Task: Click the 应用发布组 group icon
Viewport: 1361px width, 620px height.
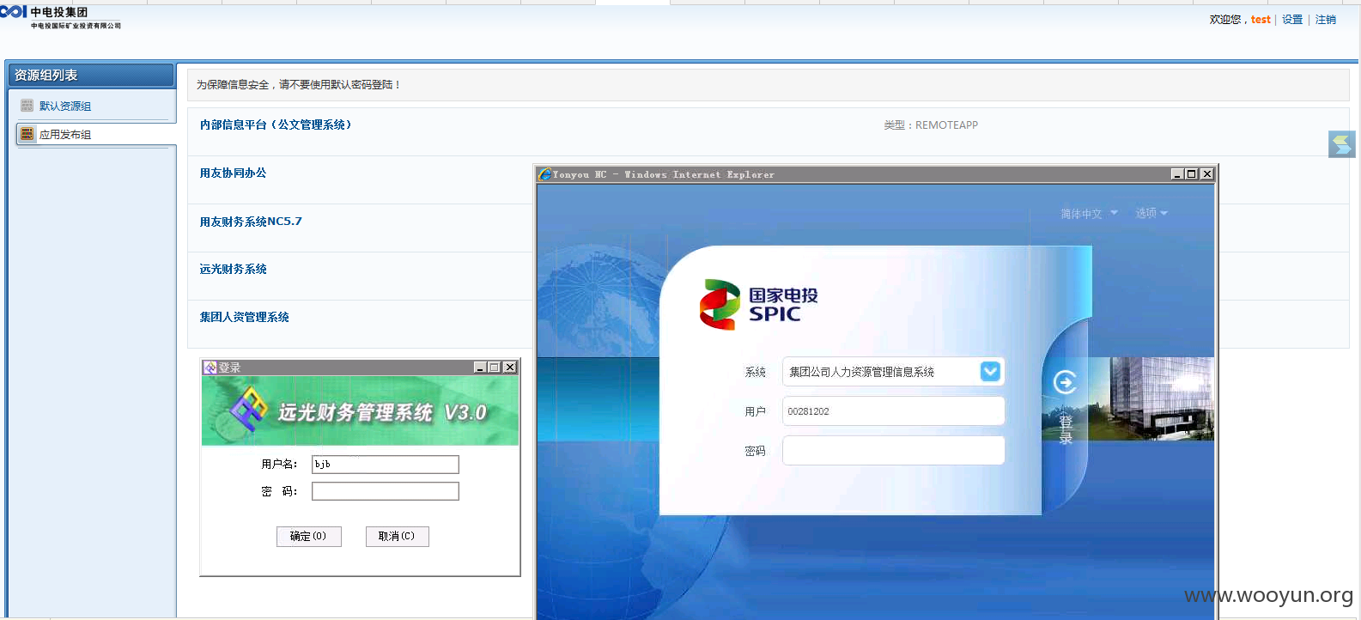Action: tap(27, 134)
